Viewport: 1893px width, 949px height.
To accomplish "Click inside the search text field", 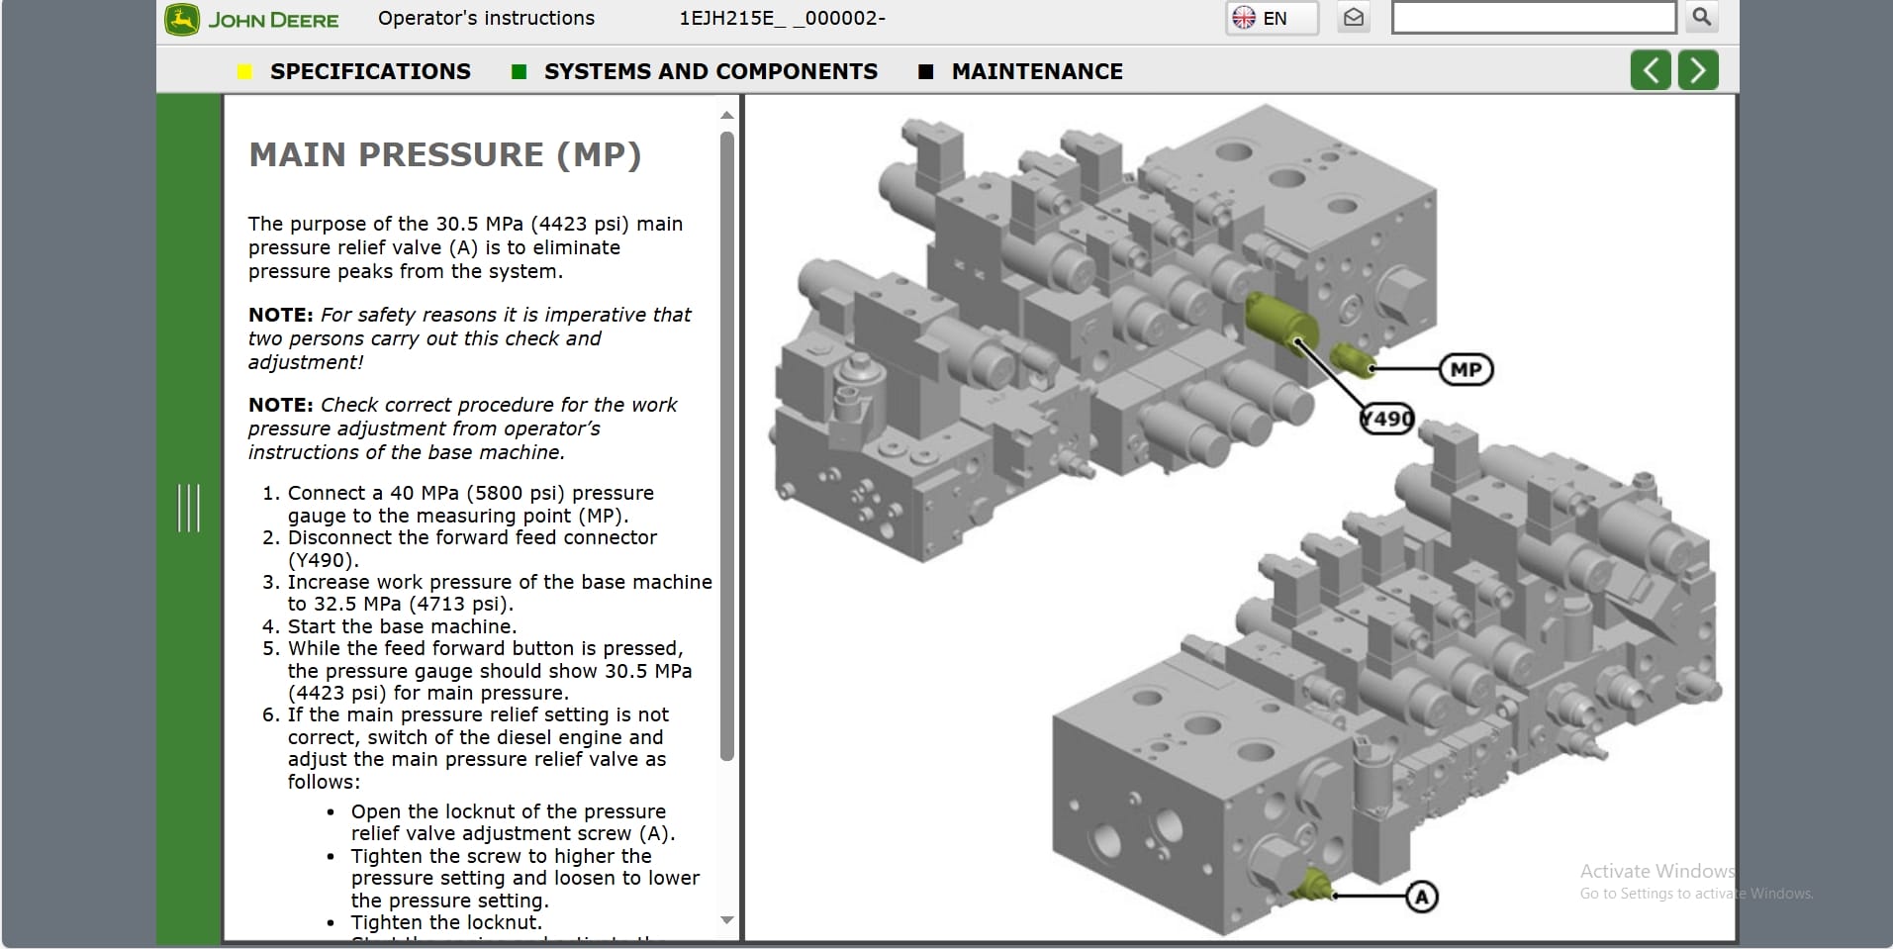I will coord(1533,17).
